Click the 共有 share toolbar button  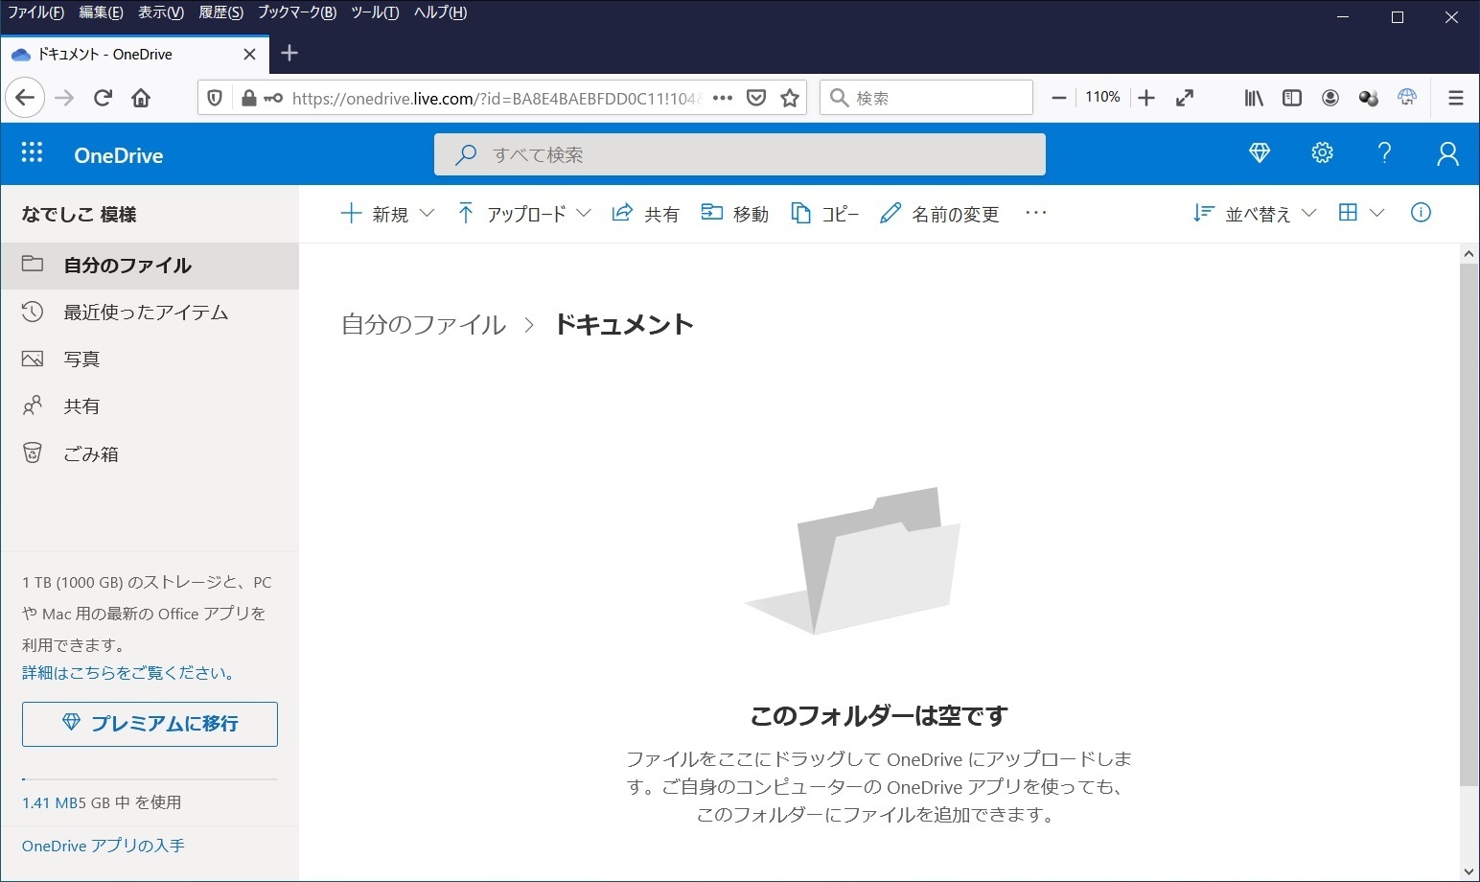point(645,214)
